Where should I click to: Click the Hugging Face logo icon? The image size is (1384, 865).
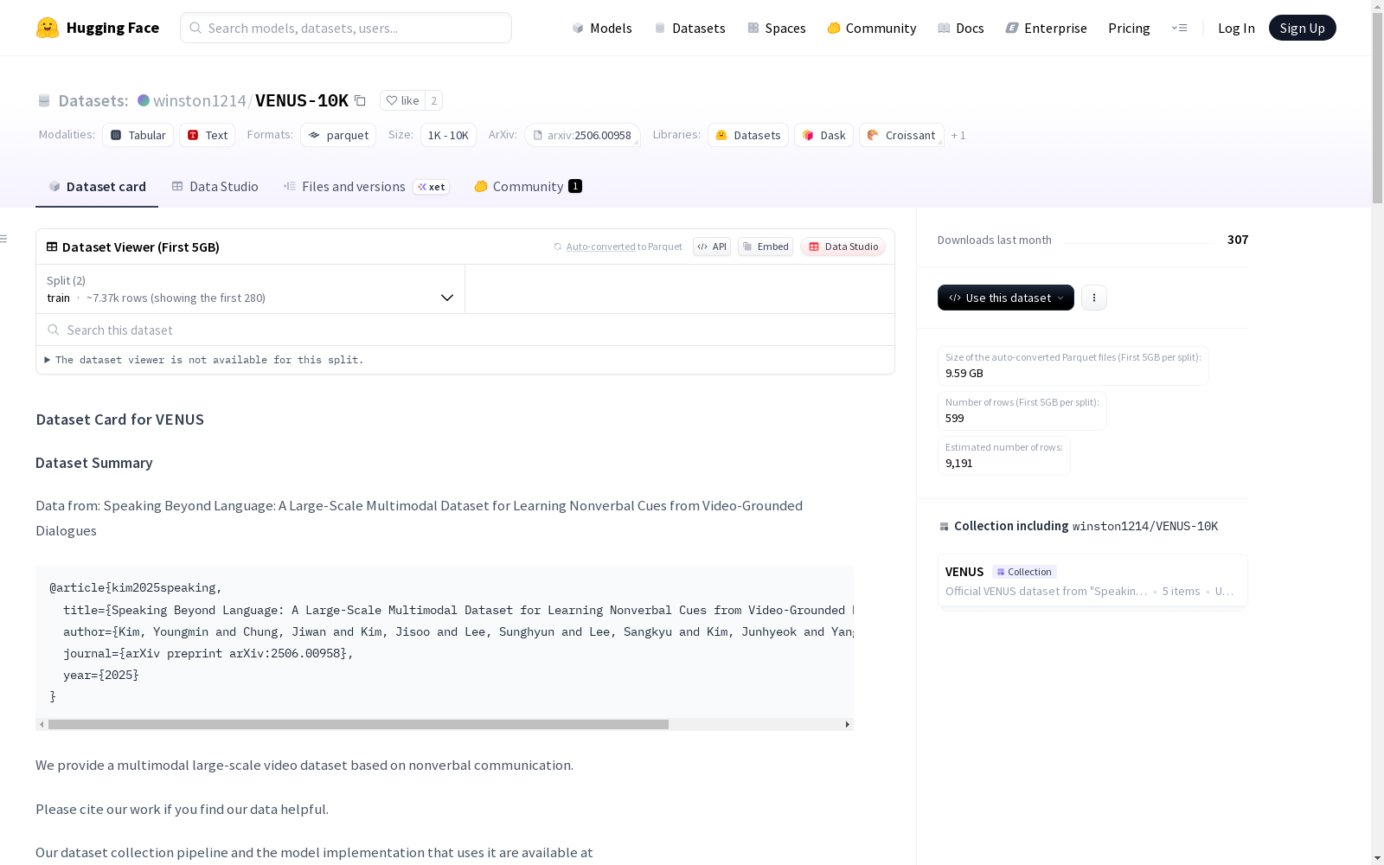[x=48, y=28]
